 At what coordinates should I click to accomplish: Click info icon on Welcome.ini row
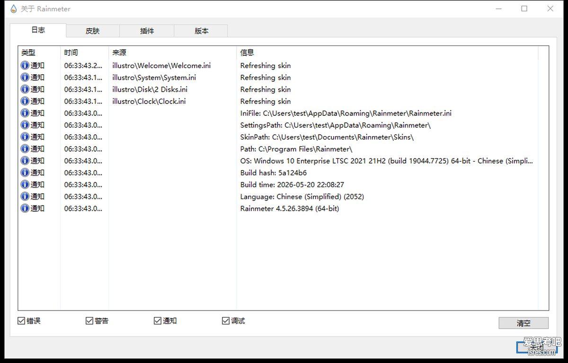point(25,65)
